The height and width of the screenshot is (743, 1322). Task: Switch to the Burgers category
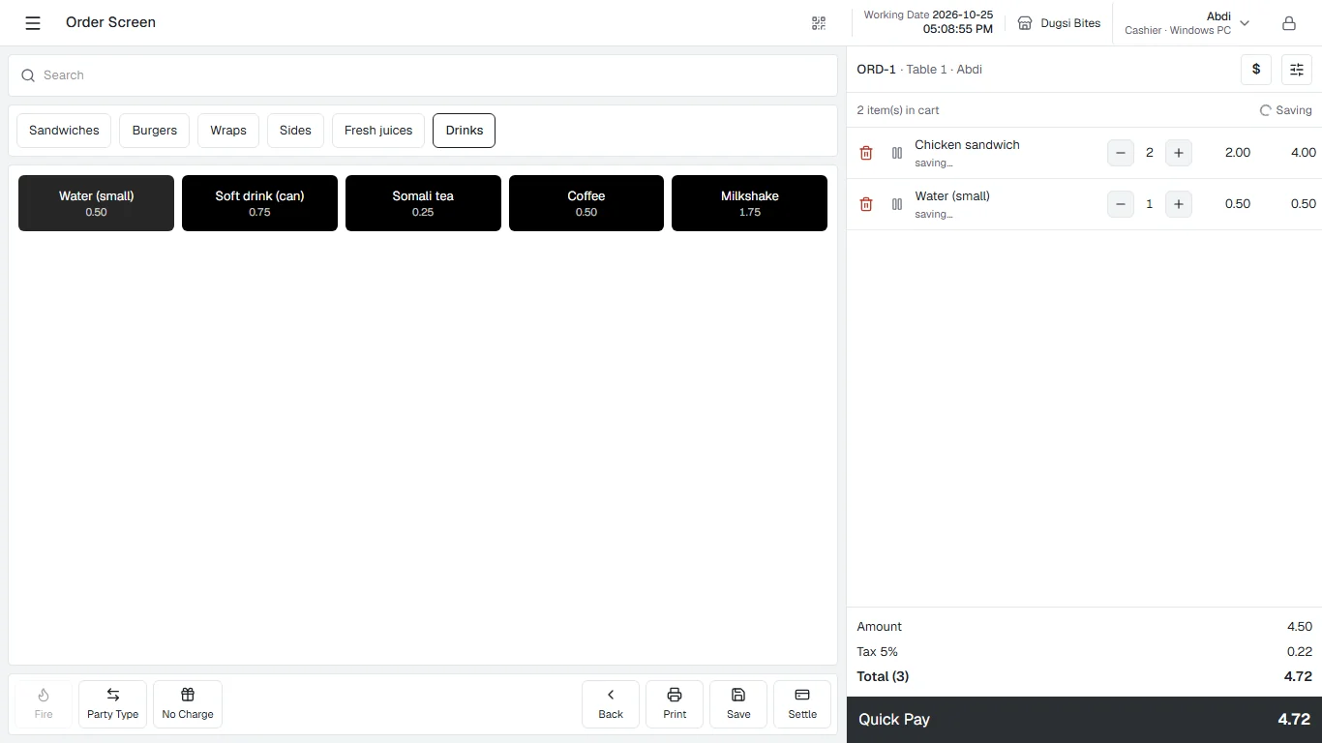pos(155,131)
